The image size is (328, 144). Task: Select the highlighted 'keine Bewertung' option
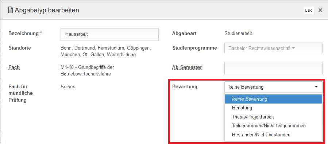coord(273,99)
